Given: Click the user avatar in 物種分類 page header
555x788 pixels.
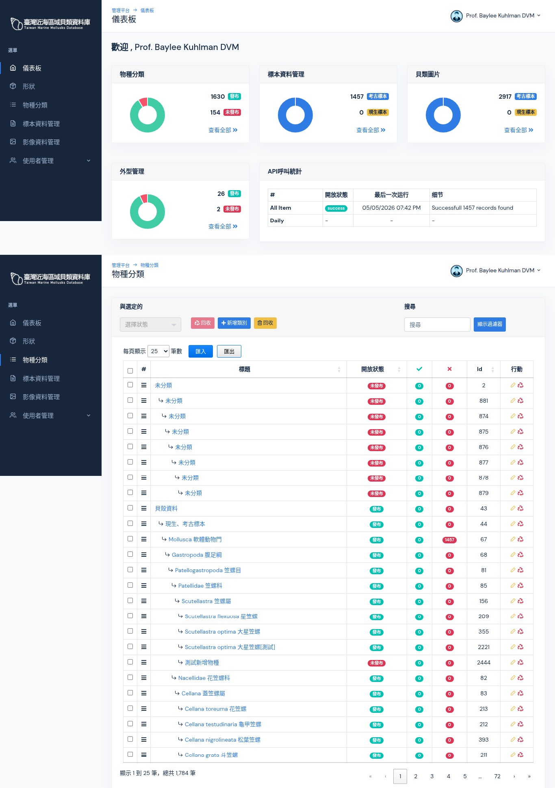Looking at the screenshot, I should click(457, 271).
